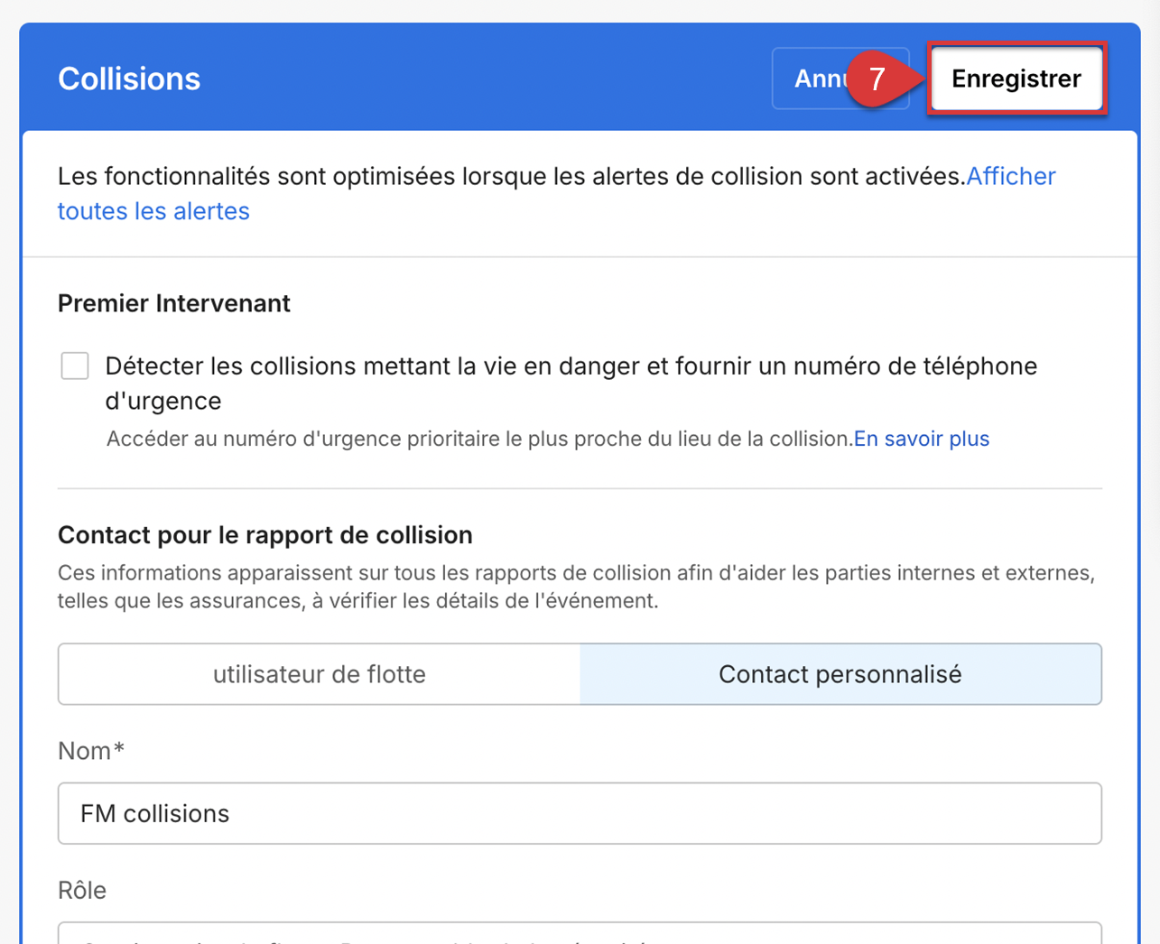Screen dimensions: 1160x944
Task: Click the Nom* field label
Action: (x=91, y=751)
